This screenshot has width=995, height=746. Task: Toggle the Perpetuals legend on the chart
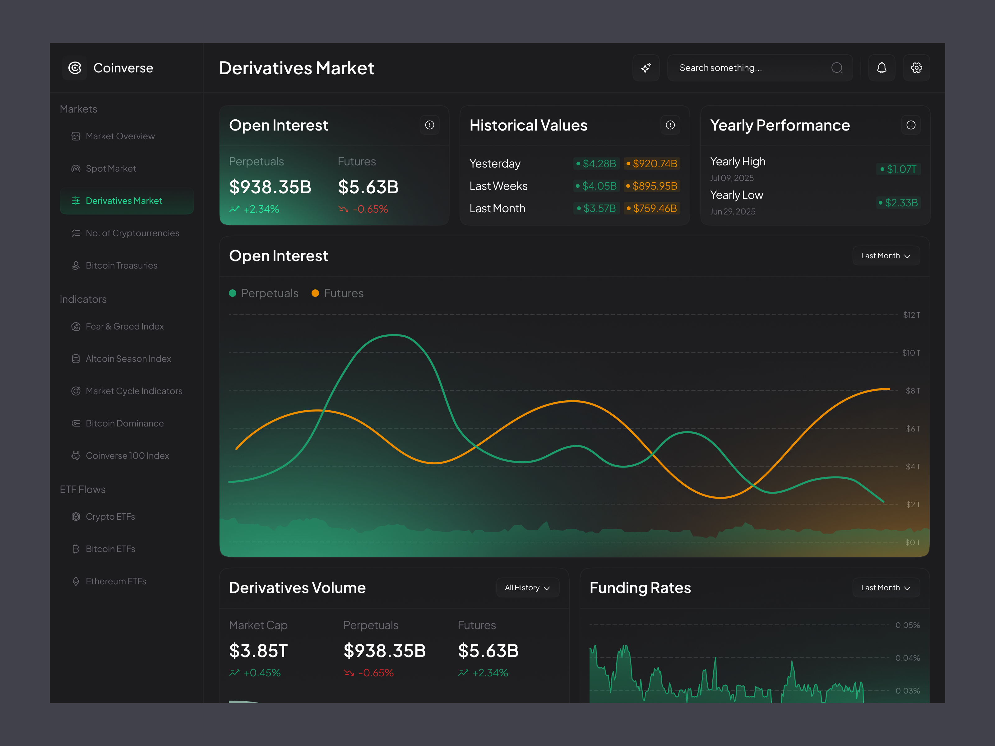[264, 293]
